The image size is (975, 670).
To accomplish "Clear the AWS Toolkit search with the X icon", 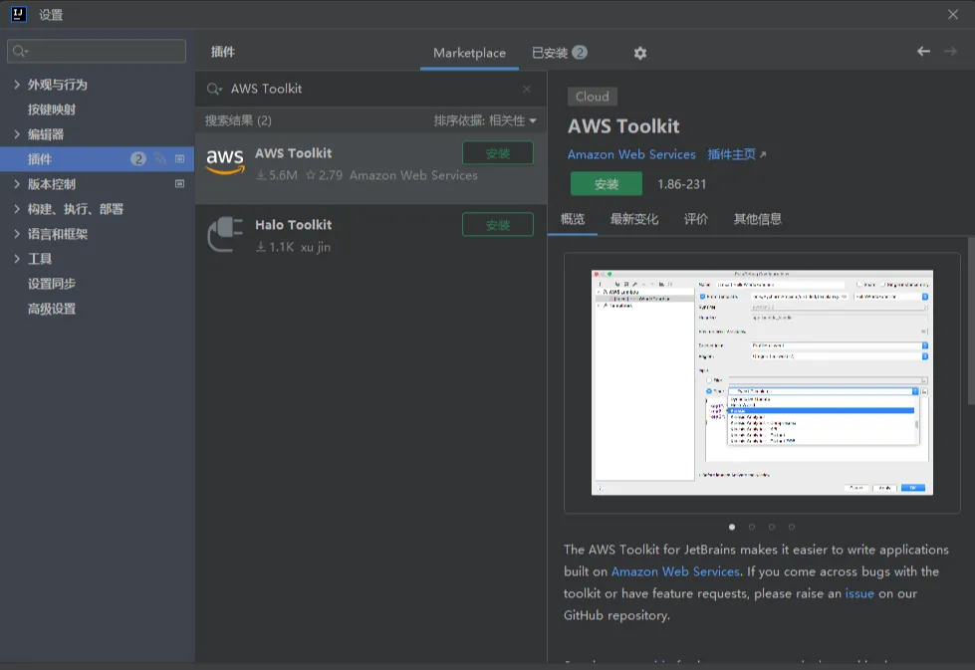I will (x=526, y=89).
